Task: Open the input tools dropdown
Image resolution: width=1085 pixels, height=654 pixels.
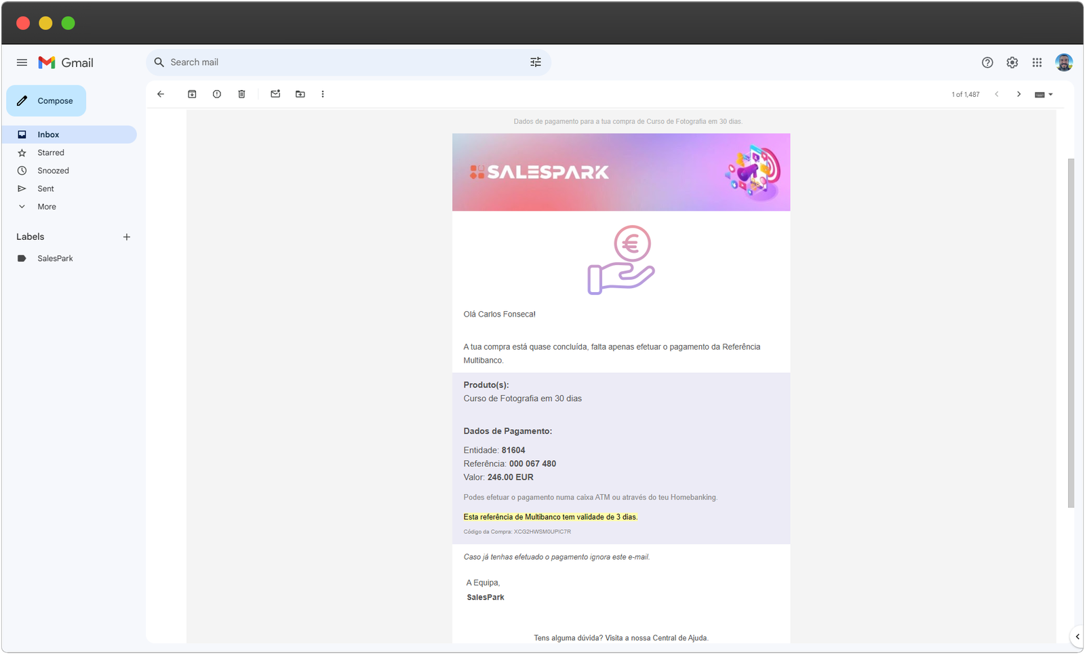Action: click(1043, 94)
